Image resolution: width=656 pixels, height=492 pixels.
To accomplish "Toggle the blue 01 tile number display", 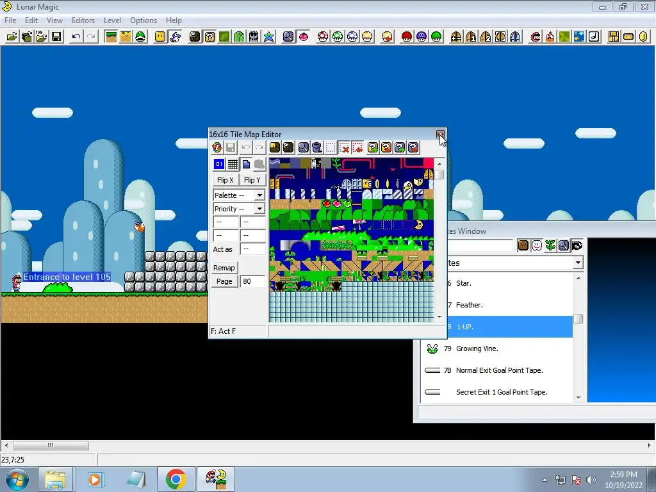I will (219, 164).
